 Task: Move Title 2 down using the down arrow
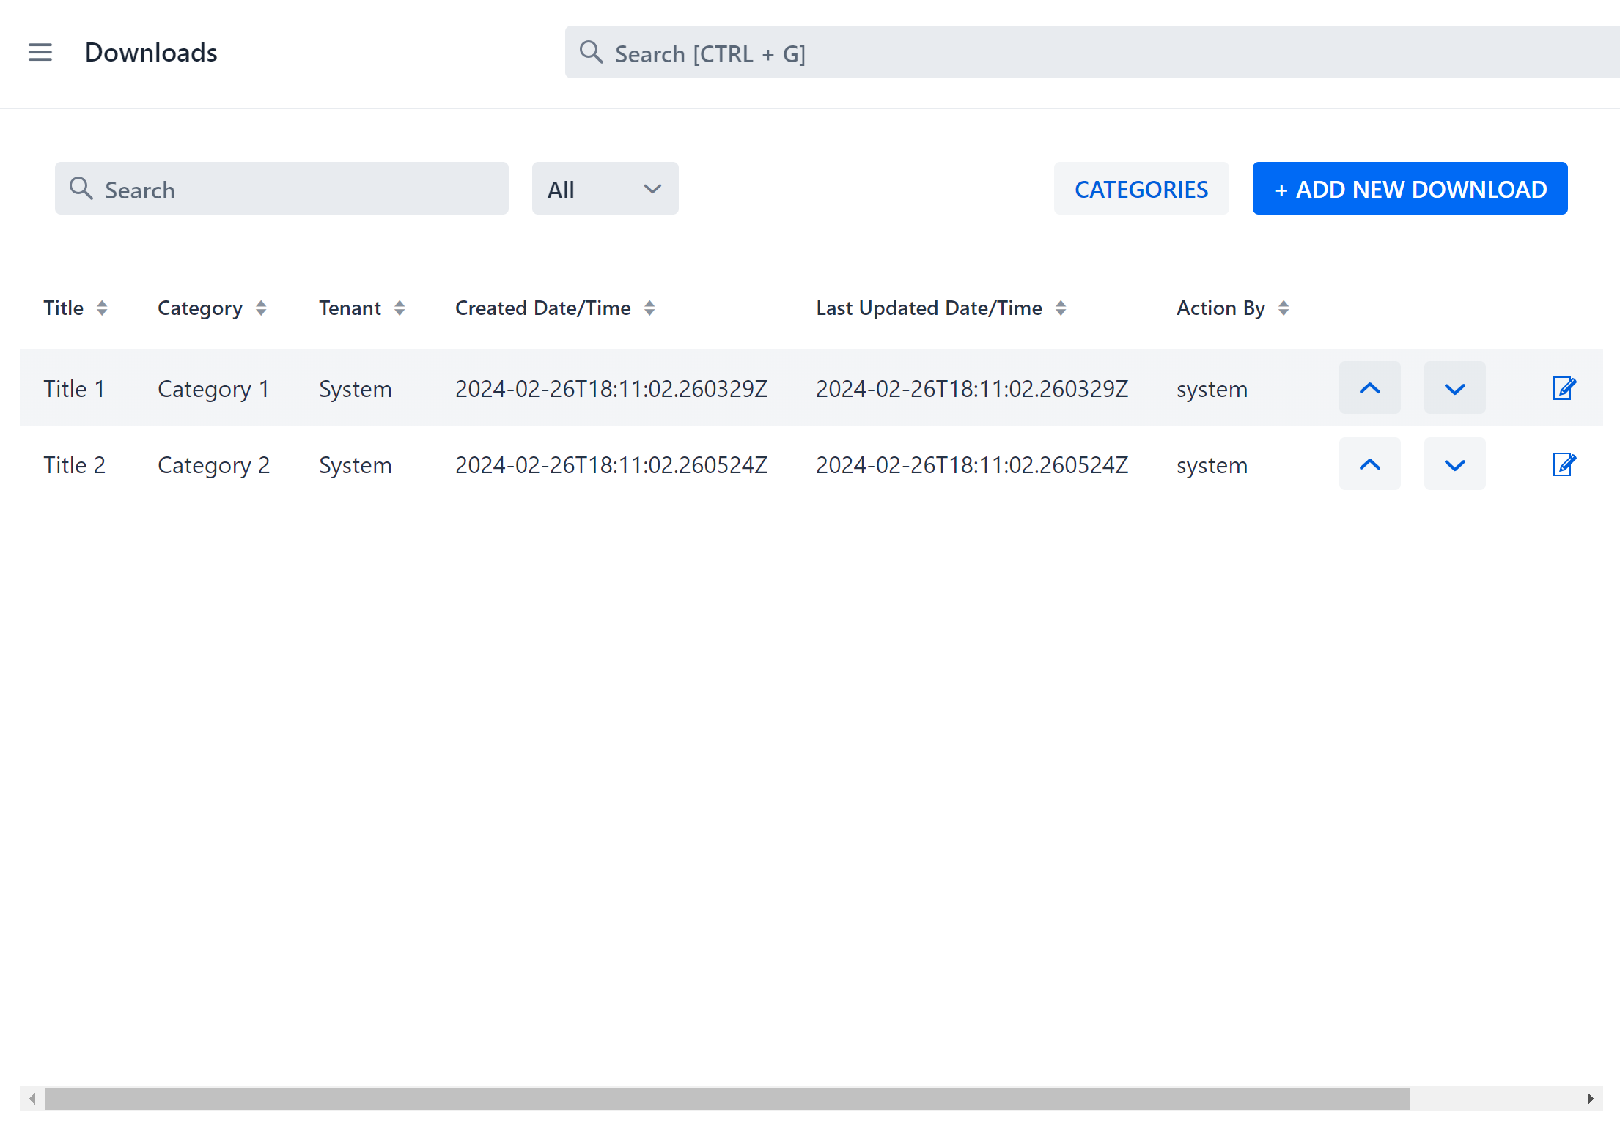[x=1455, y=463]
